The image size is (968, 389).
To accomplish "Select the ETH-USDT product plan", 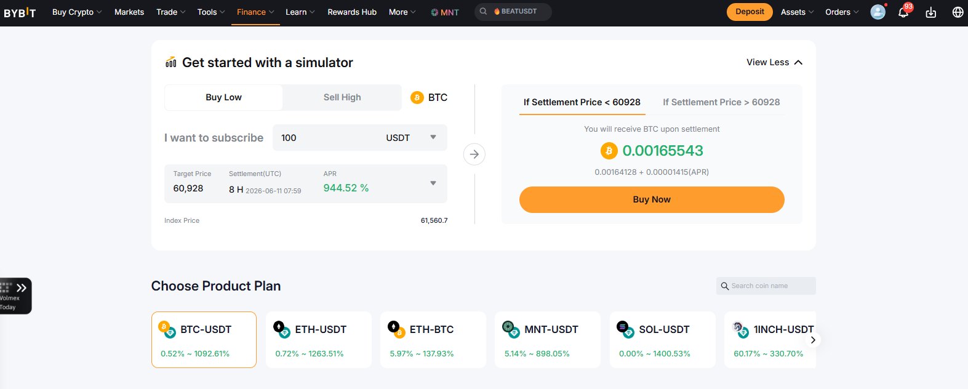I will pyautogui.click(x=319, y=340).
